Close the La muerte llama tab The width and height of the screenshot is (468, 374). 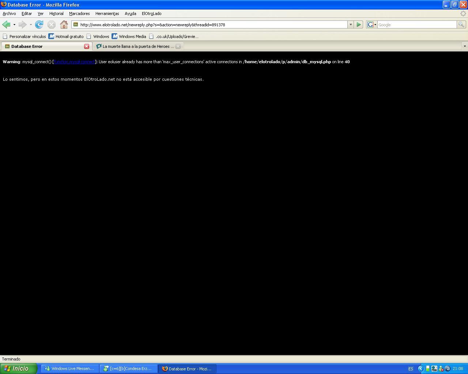(x=178, y=46)
